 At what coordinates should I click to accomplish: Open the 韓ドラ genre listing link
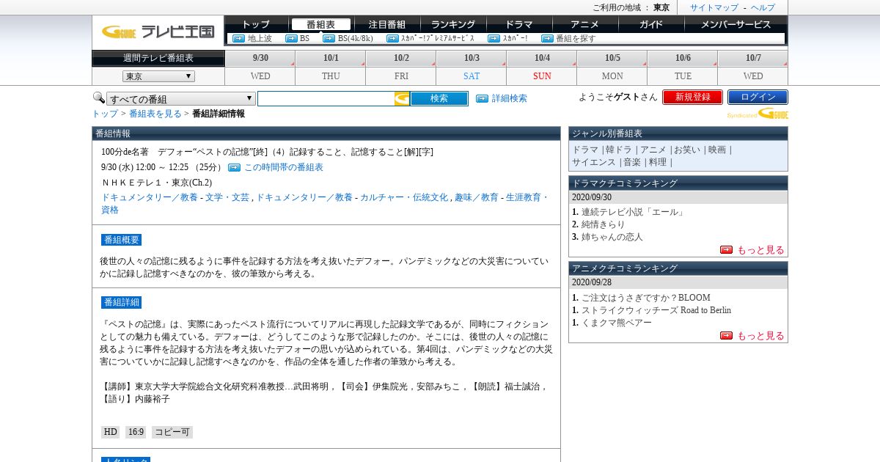[618, 150]
